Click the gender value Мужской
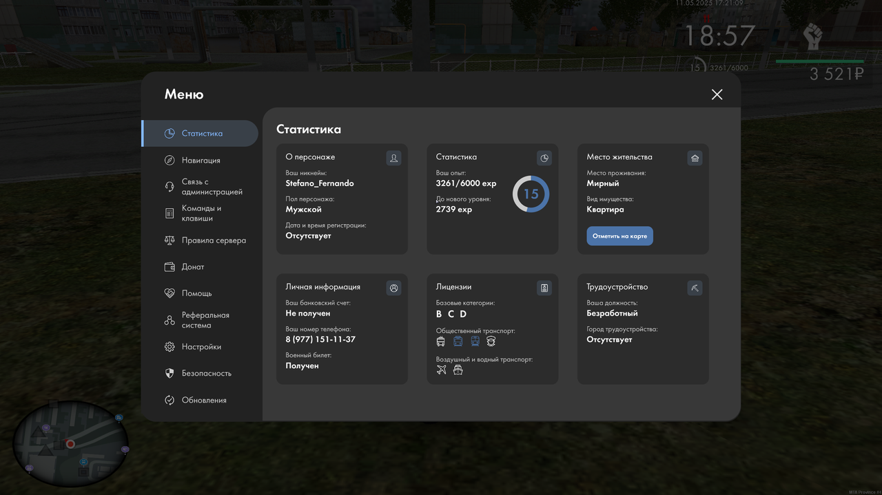Viewport: 882px width, 495px height. pos(304,210)
